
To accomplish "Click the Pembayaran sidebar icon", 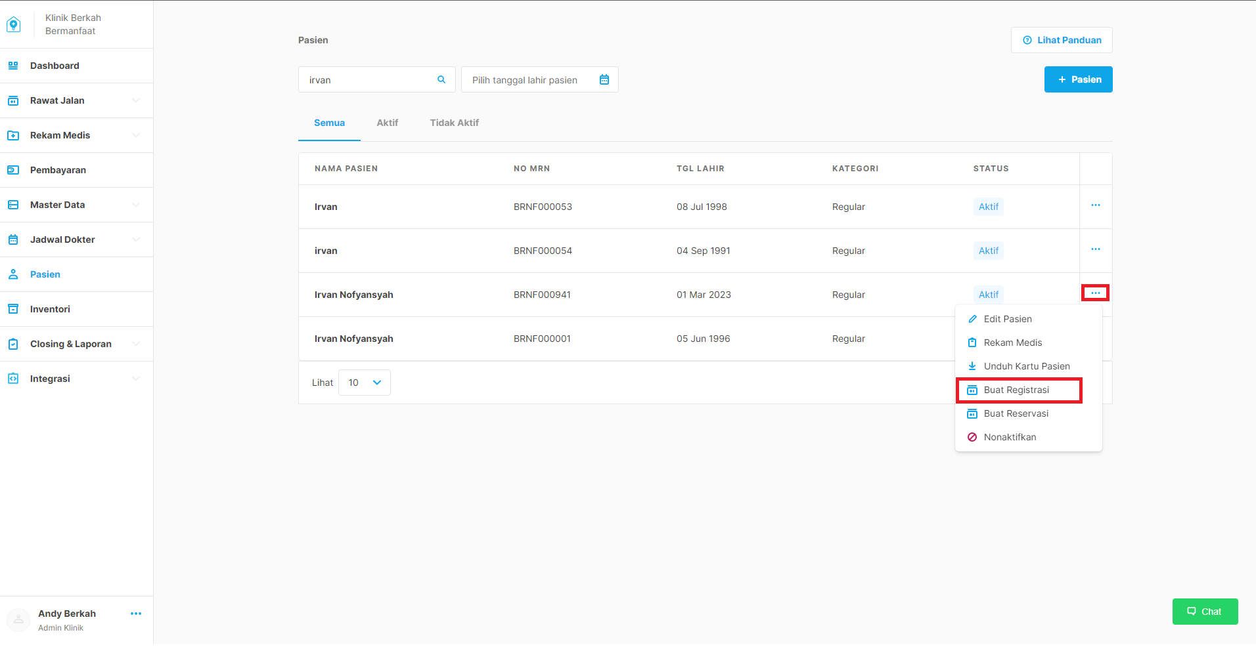I will pos(13,170).
